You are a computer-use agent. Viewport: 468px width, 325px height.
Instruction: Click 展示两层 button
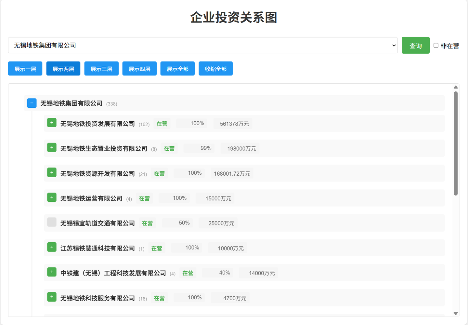tap(63, 69)
